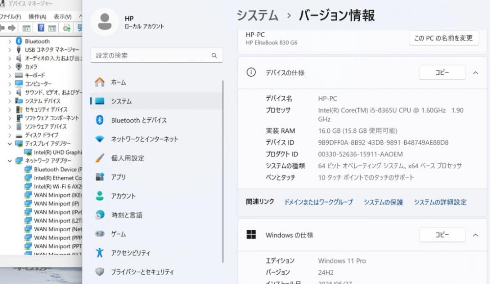The width and height of the screenshot is (490, 284).
Task: Collapse the ネットワーク アダプター tree node
Action: (x=10, y=160)
